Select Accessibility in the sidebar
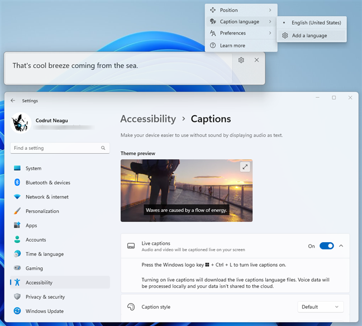This screenshot has width=362, height=326. (x=60, y=282)
